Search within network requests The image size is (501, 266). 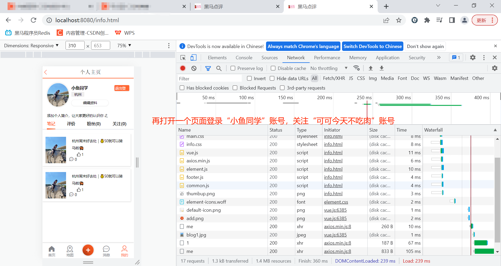(219, 68)
